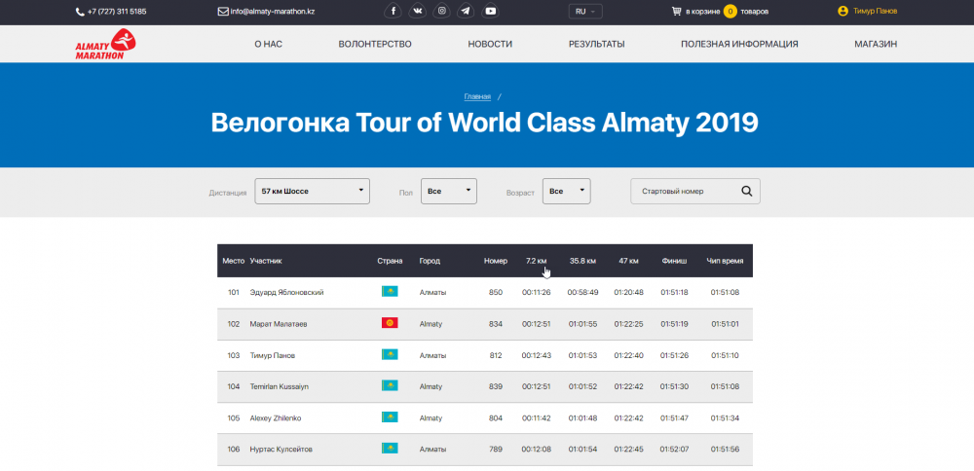The image size is (974, 471).
Task: Open the РЕЗУЛЬТАТЫ menu item
Action: (x=596, y=44)
